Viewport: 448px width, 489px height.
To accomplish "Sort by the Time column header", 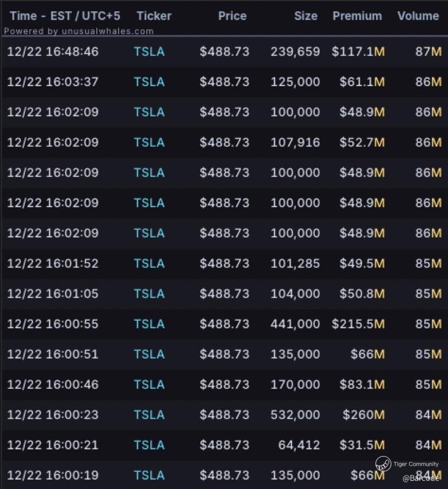I will click(64, 16).
